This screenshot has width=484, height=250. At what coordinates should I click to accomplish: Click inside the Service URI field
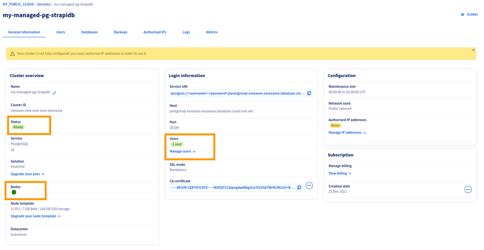(x=235, y=93)
